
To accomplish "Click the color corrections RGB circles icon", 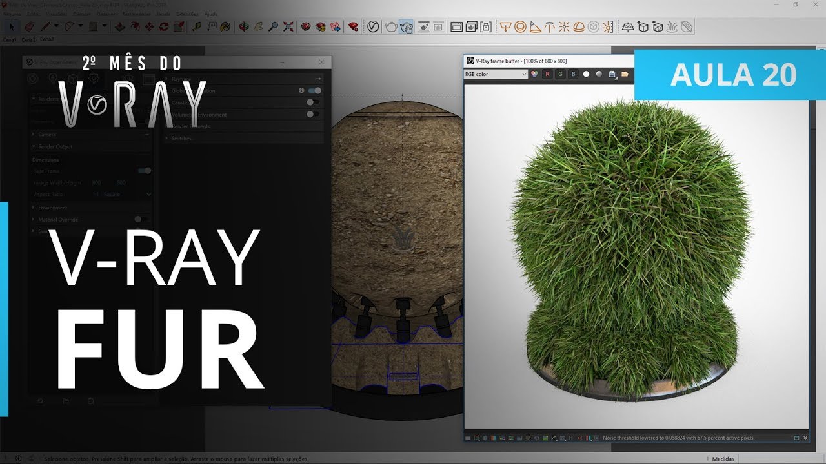I will [x=534, y=74].
